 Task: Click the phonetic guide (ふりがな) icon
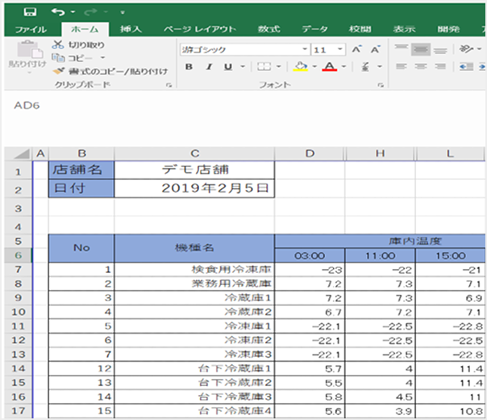coord(365,66)
